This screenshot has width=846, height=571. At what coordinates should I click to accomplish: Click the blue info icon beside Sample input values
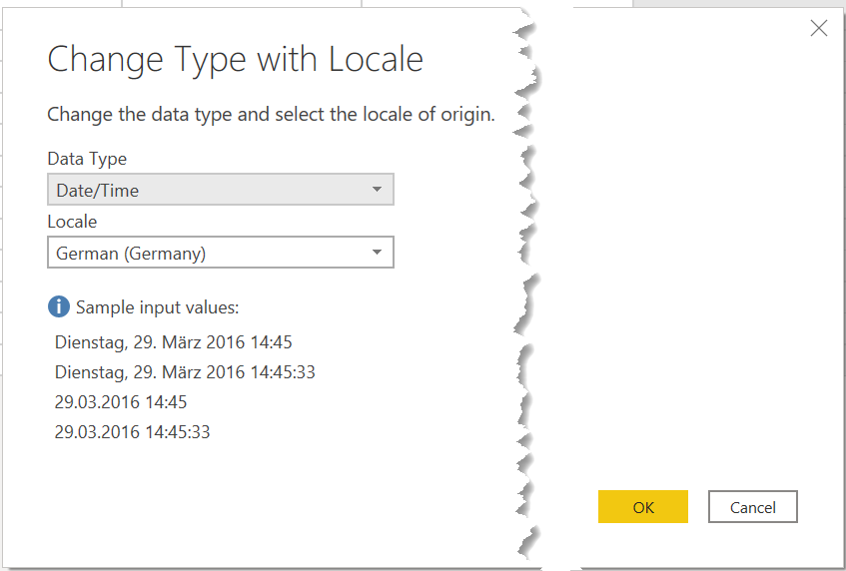tap(59, 306)
